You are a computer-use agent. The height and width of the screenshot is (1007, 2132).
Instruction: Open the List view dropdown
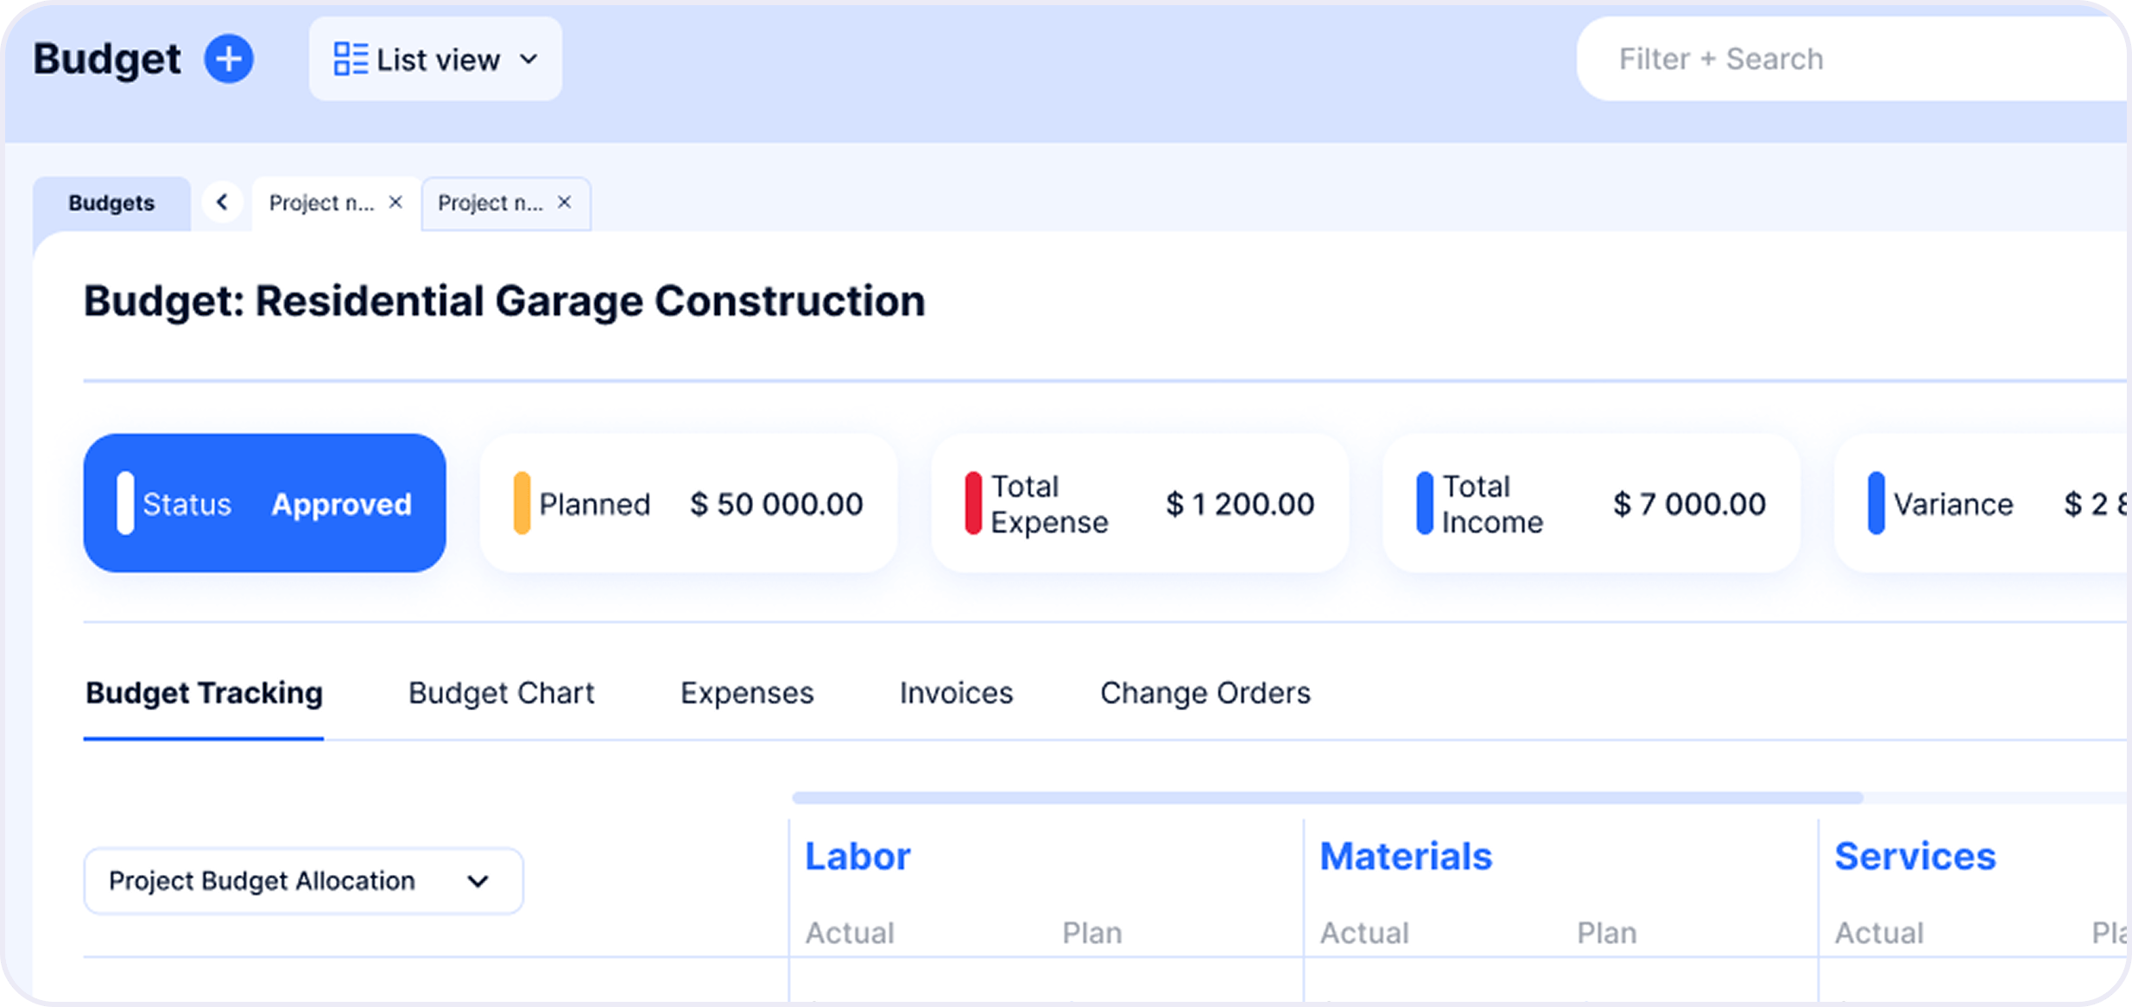(435, 60)
